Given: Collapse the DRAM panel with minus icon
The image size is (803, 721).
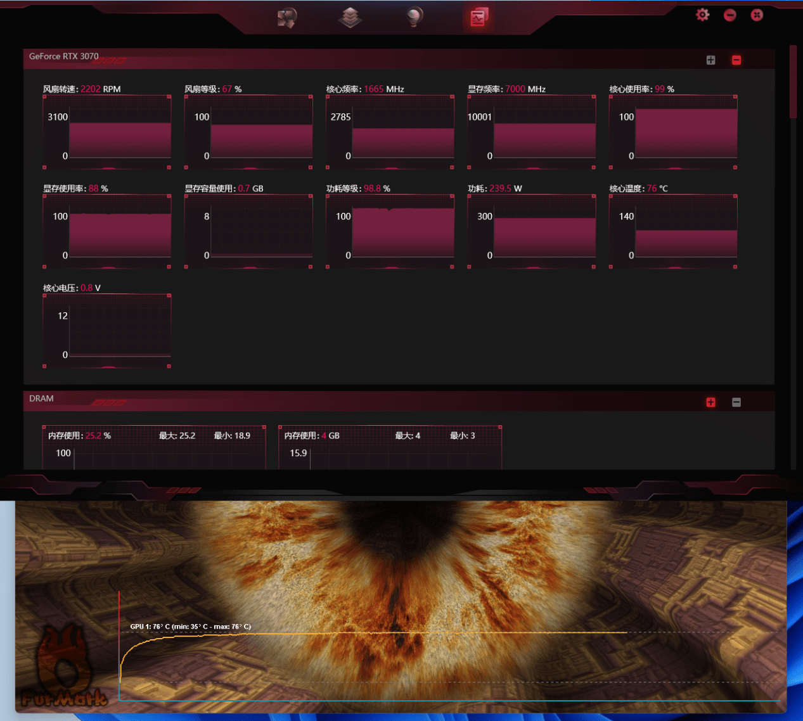Looking at the screenshot, I should 736,402.
